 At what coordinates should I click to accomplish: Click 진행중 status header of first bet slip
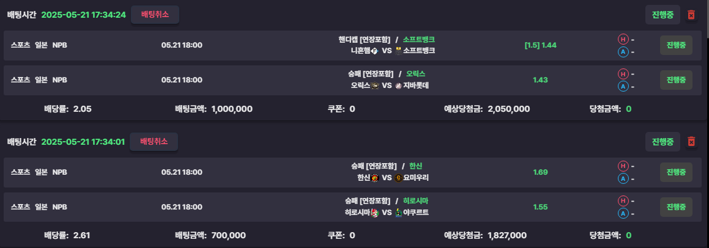pos(663,15)
